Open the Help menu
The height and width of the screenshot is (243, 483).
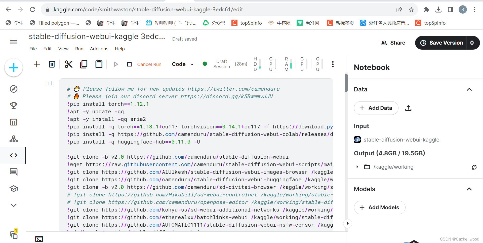120,49
